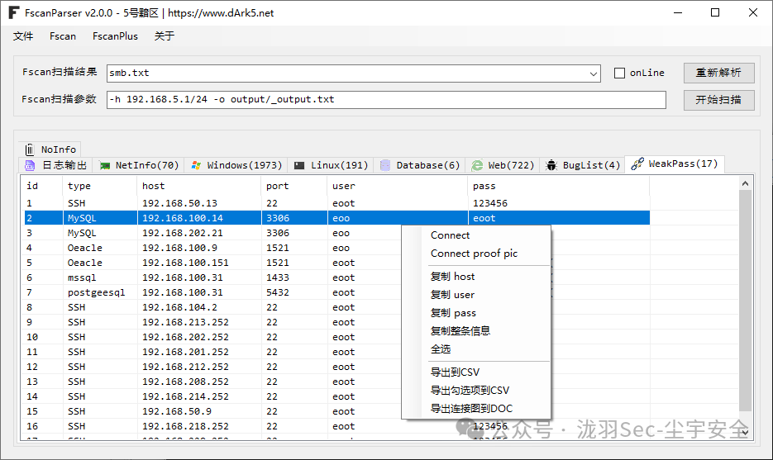Click the pass column header
The width and height of the screenshot is (773, 460).
[559, 186]
